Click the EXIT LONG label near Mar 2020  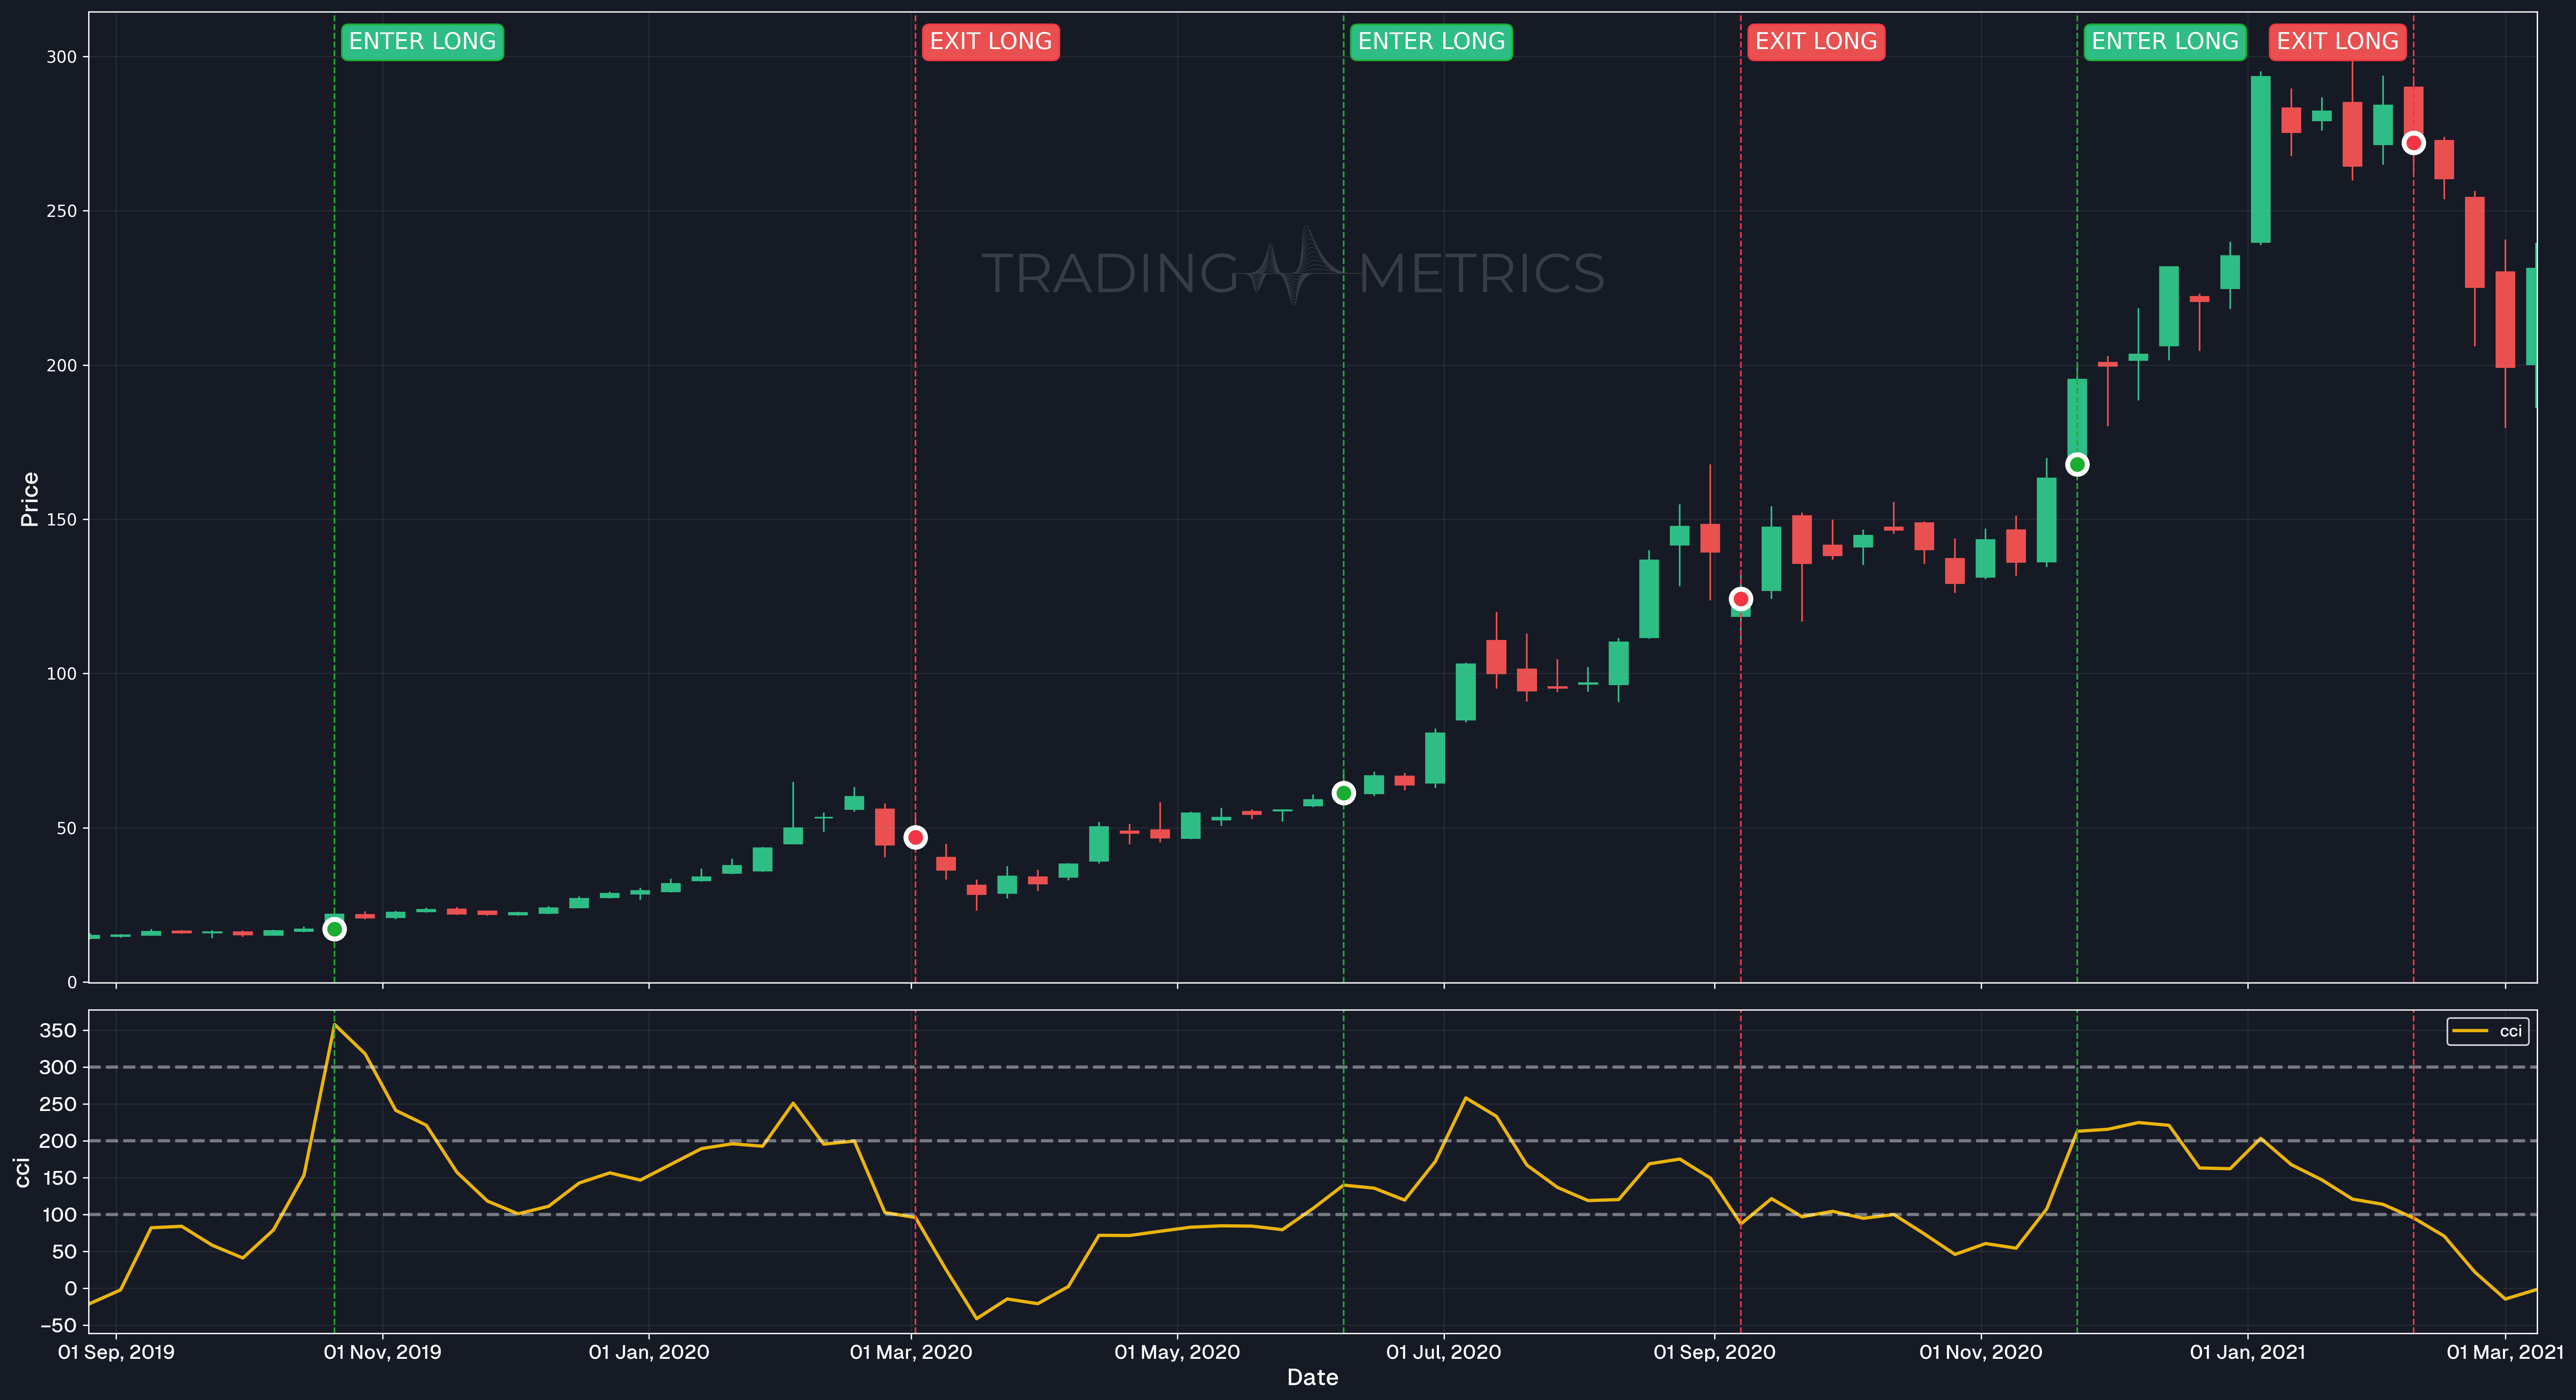coord(990,42)
